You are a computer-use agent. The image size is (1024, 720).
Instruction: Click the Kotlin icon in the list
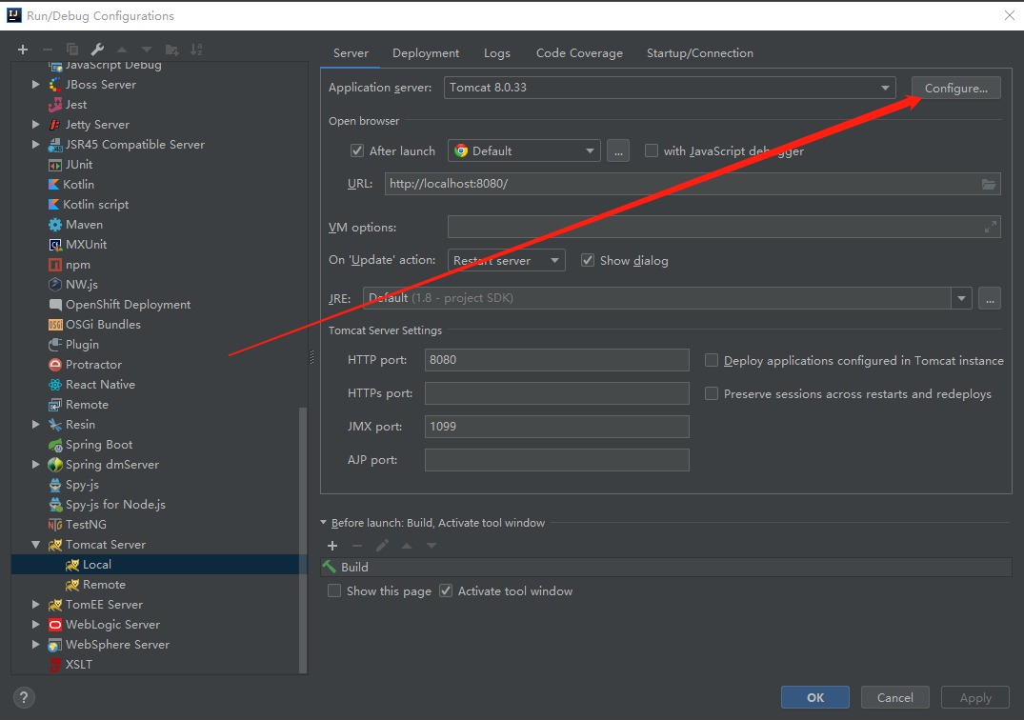54,185
